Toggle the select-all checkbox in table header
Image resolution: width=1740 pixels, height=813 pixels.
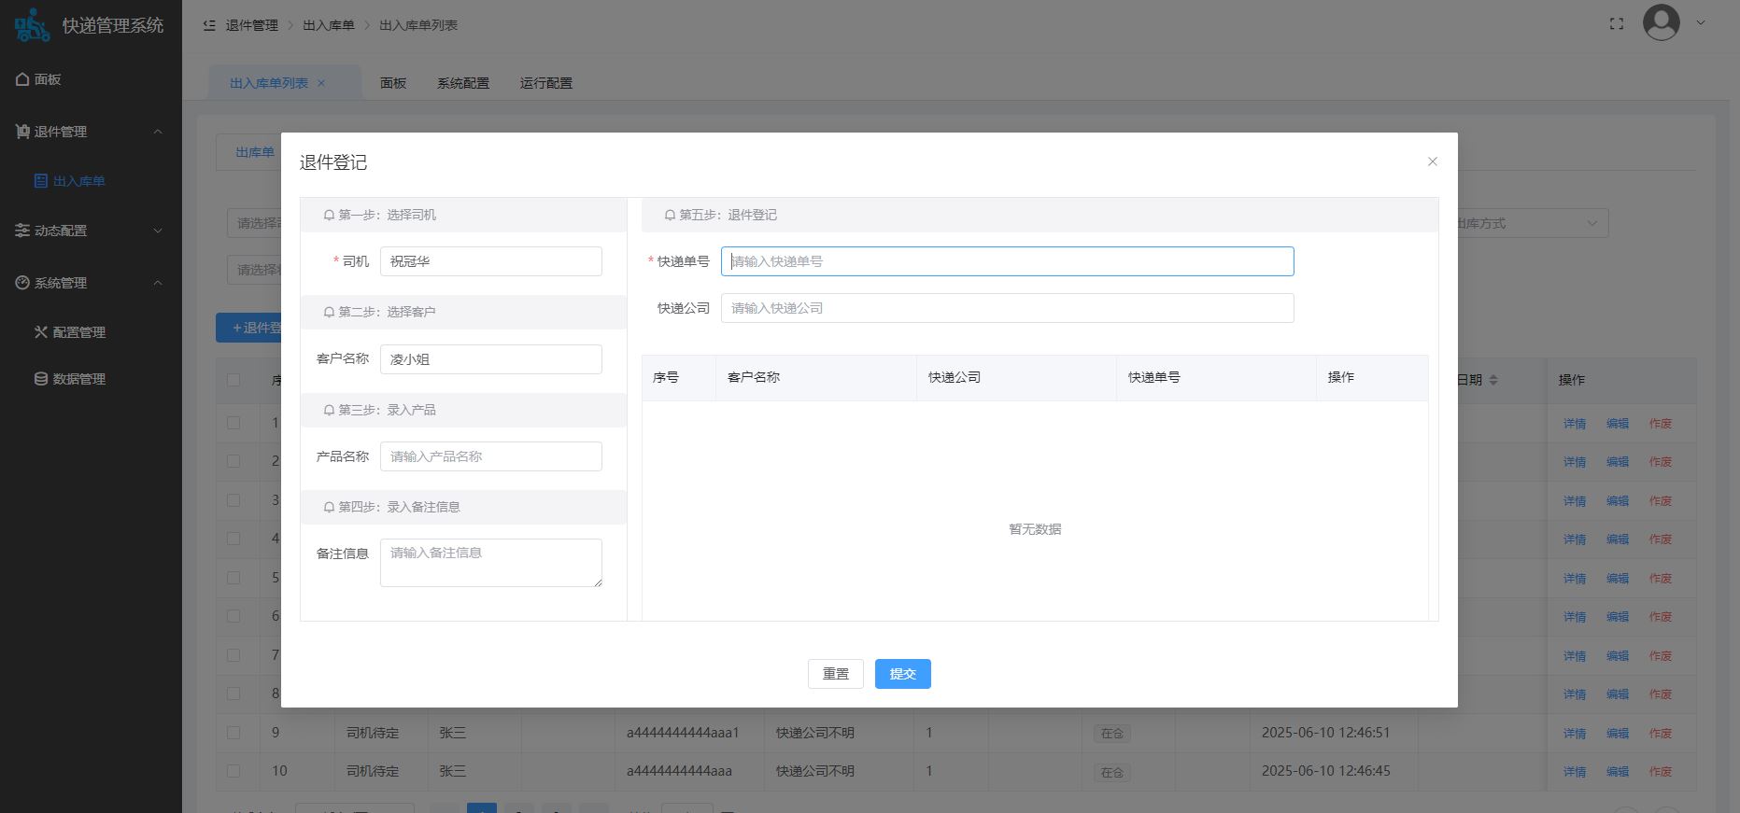point(233,380)
